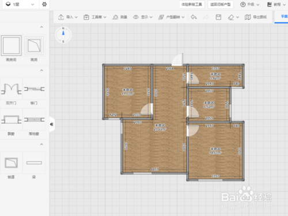Open the floor level dropdown
The height and width of the screenshot is (216, 288).
coord(20,4)
